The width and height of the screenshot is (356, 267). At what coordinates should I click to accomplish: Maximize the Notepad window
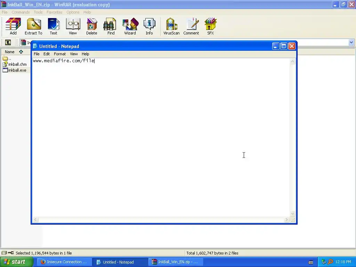click(x=284, y=46)
